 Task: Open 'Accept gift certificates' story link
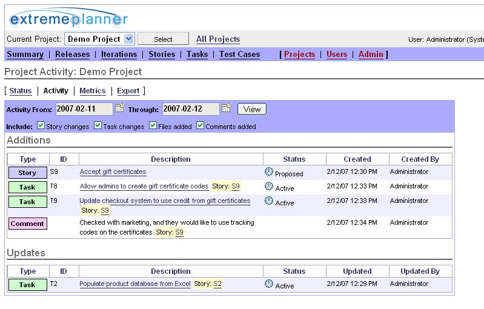[113, 172]
